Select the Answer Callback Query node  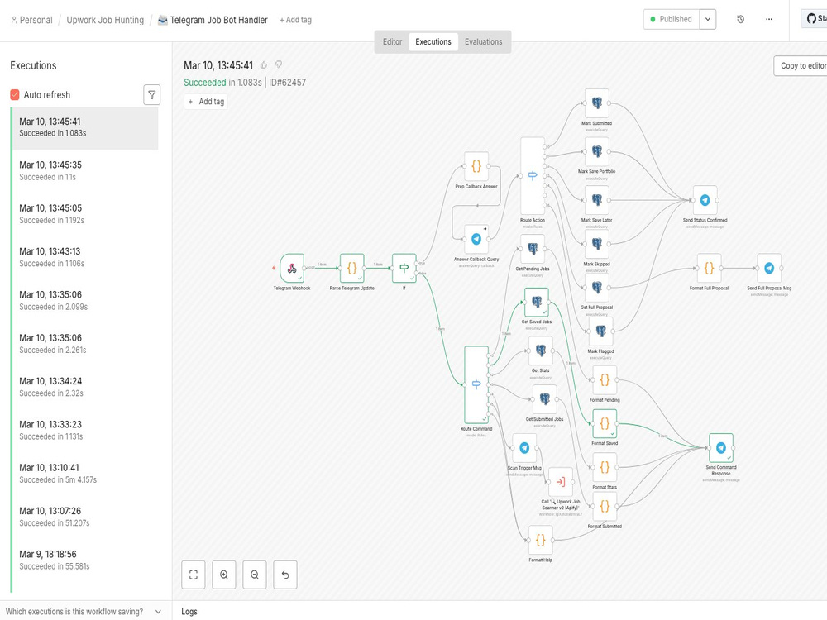click(x=476, y=240)
